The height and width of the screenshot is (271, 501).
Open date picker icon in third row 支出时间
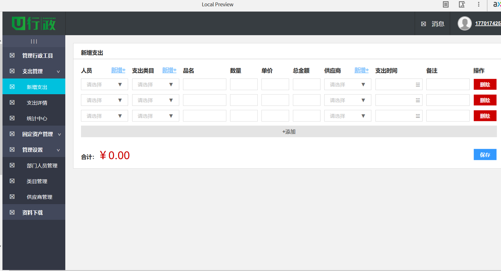[418, 116]
